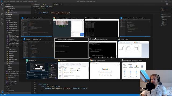Collapse the View folder
The width and height of the screenshot is (172, 96).
tap(8, 87)
